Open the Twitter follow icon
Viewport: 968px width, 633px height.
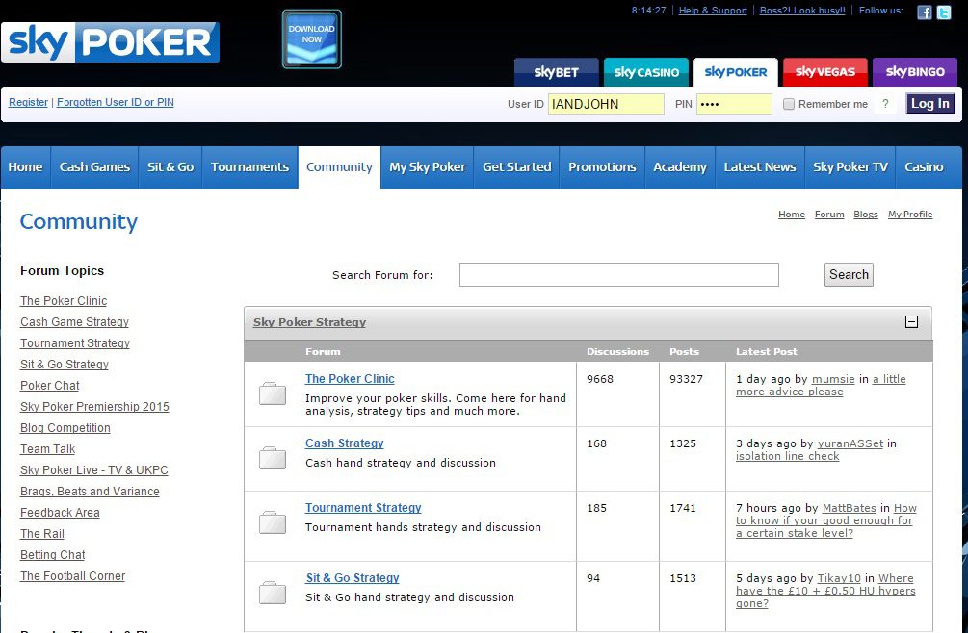coord(944,12)
